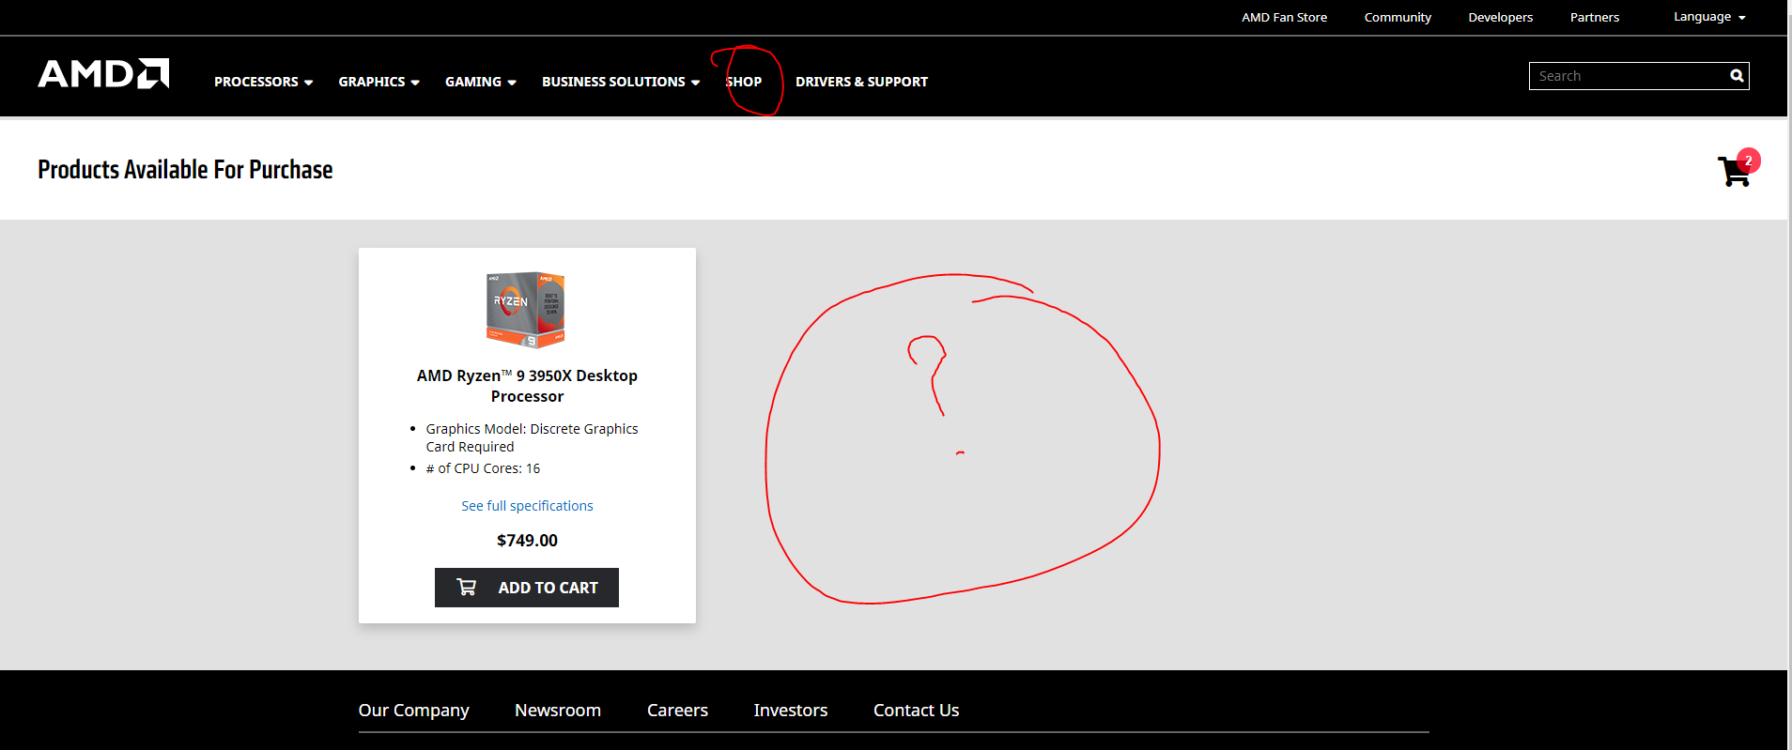Click the Ryzen 9 product box image
Screen dimensions: 1792x750
pos(526,309)
